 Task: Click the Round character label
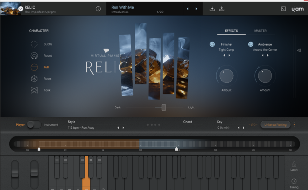pyautogui.click(x=48, y=56)
